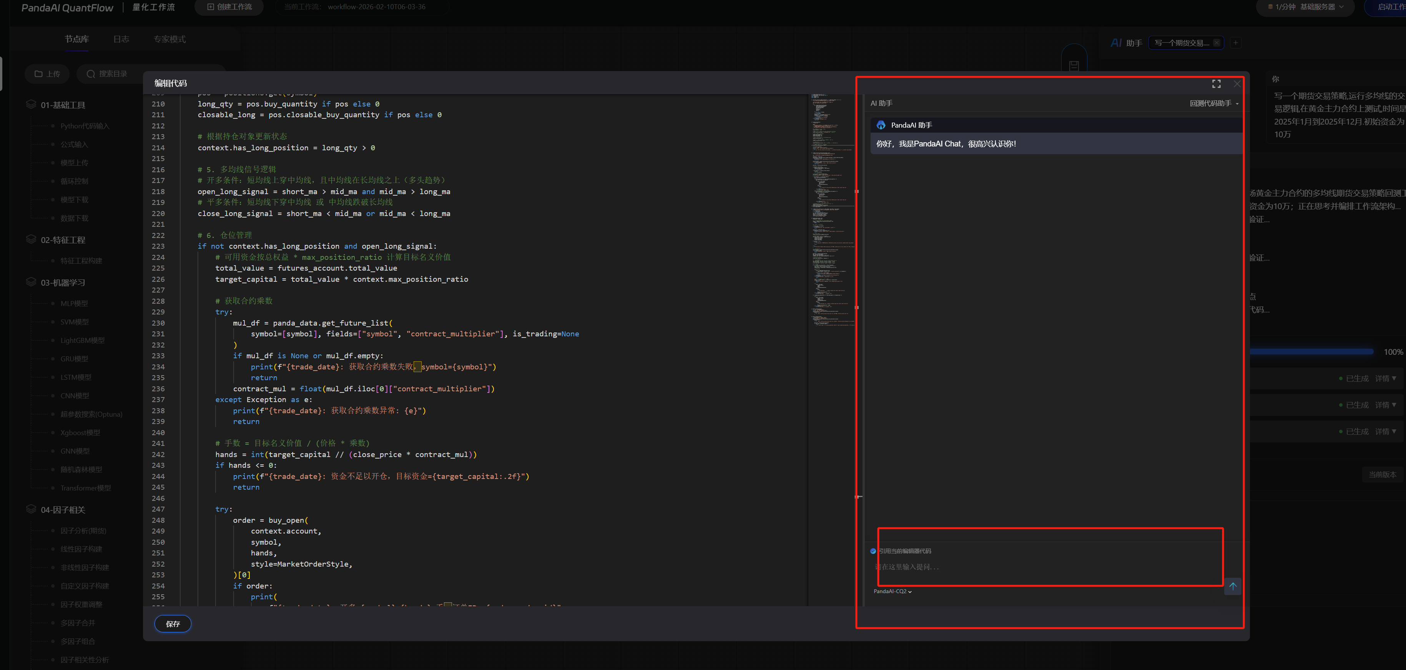This screenshot has width=1406, height=670.
Task: Select the 线性因子构建 node
Action: pos(81,549)
